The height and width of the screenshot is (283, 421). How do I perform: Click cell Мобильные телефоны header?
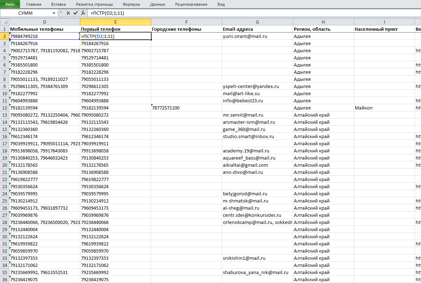coord(44,29)
